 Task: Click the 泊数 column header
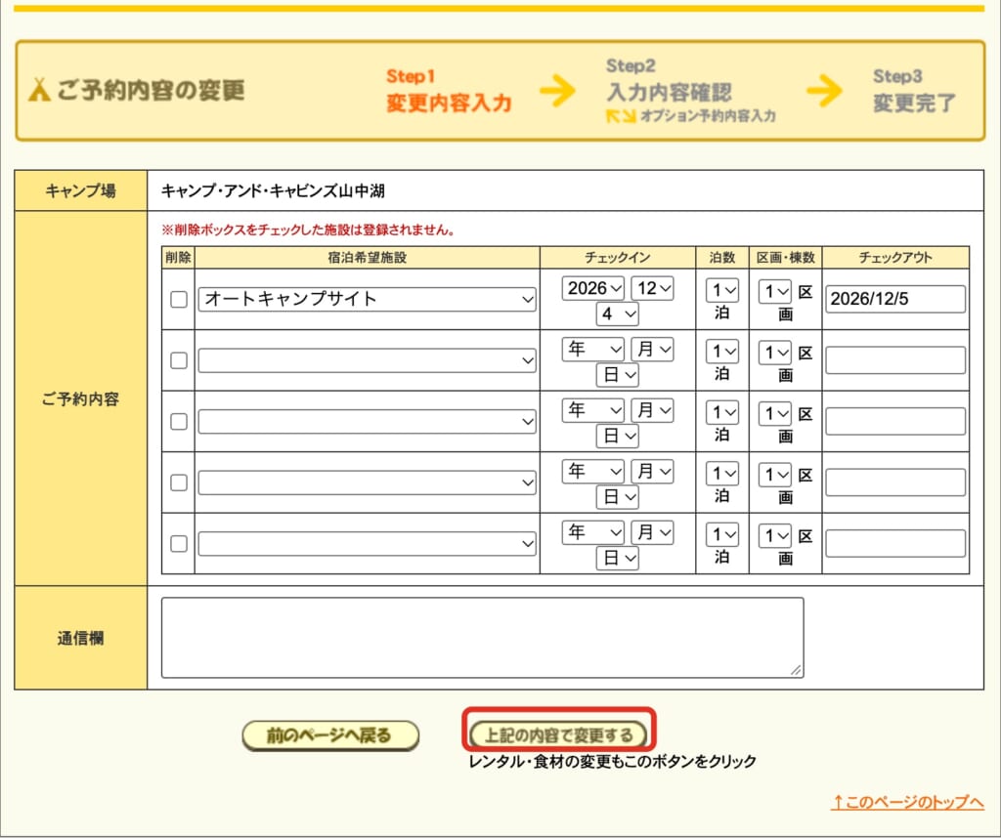click(722, 258)
